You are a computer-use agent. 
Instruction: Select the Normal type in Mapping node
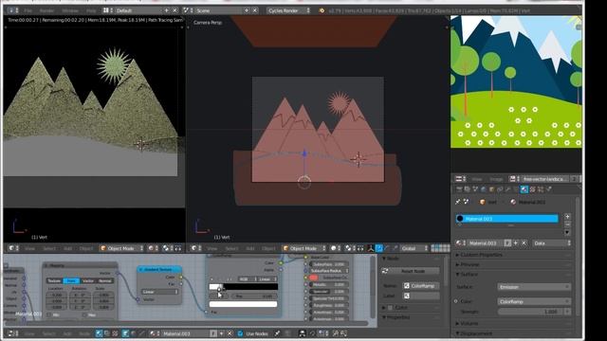pos(105,280)
